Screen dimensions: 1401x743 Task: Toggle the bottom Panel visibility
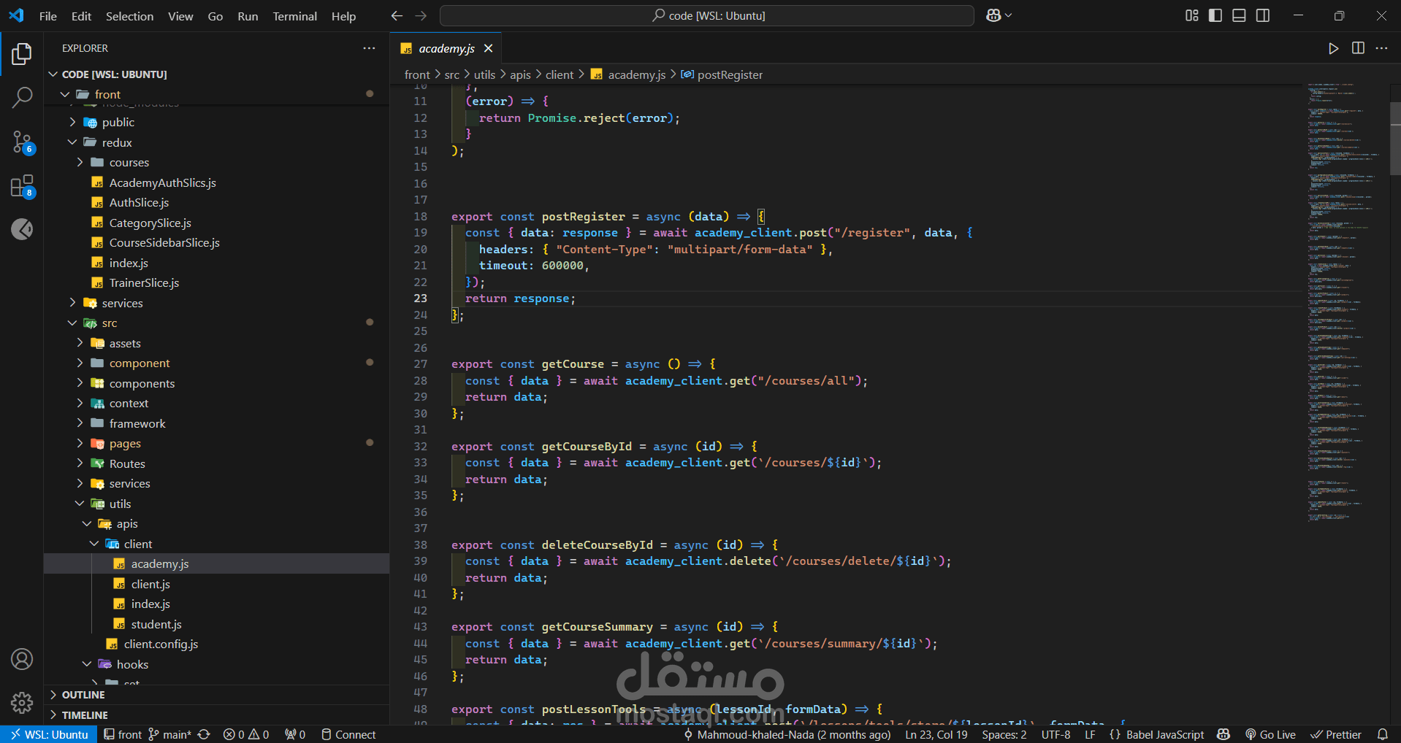point(1239,15)
